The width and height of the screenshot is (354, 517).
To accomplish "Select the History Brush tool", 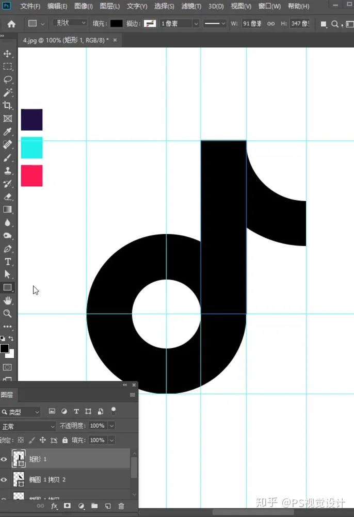I will (7, 184).
